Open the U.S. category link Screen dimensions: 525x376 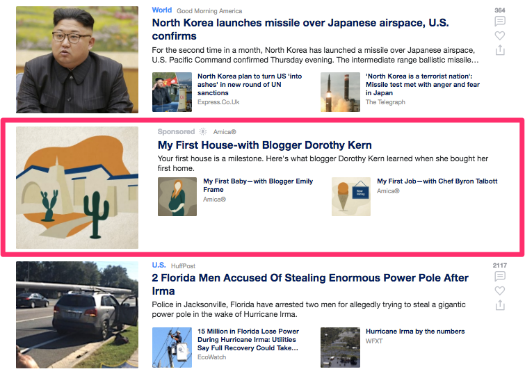point(159,265)
